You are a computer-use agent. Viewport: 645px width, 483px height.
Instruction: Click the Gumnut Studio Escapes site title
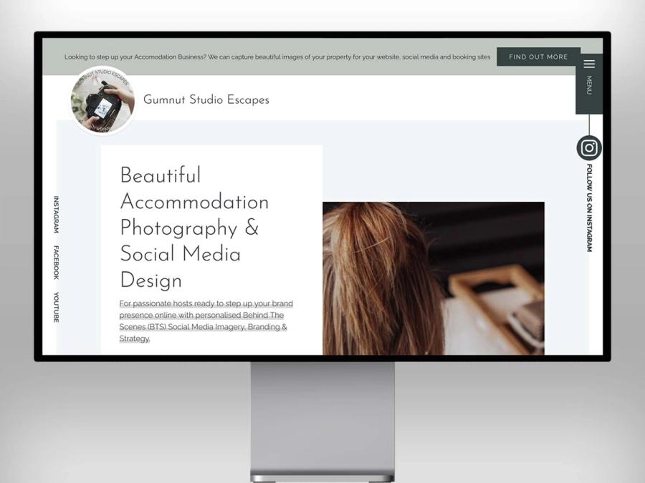point(206,99)
